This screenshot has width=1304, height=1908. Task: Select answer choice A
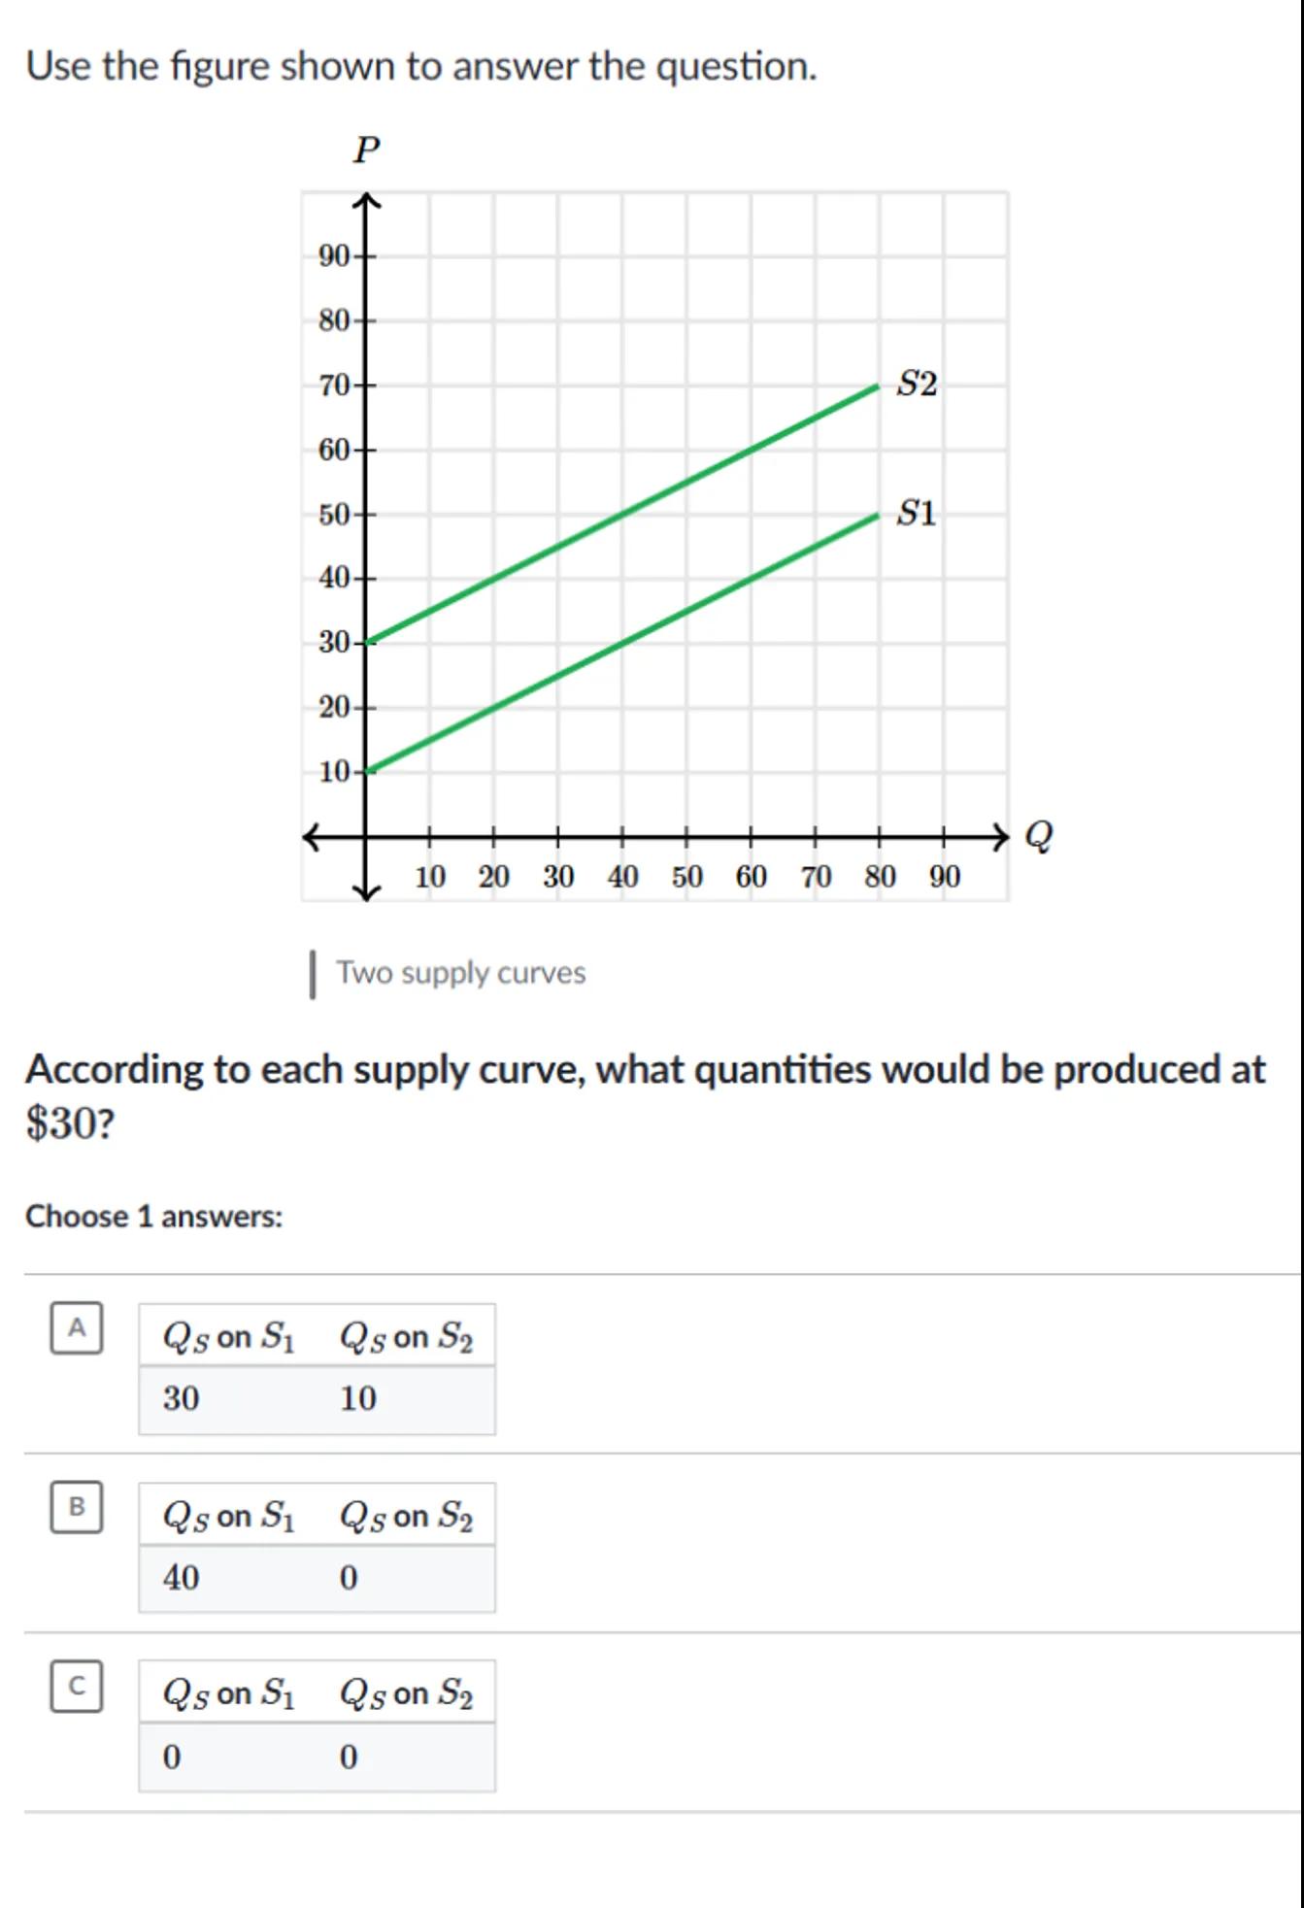[77, 1327]
